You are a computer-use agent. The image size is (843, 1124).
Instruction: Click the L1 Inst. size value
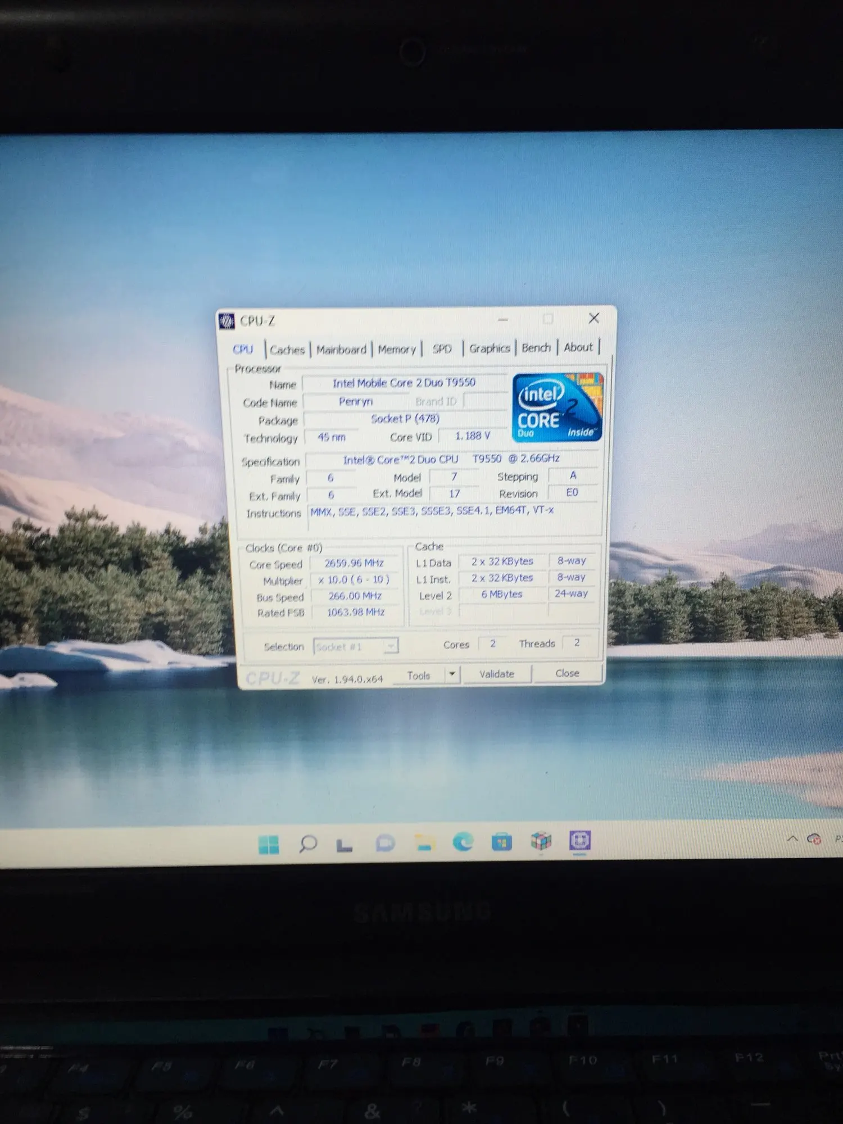coord(502,578)
